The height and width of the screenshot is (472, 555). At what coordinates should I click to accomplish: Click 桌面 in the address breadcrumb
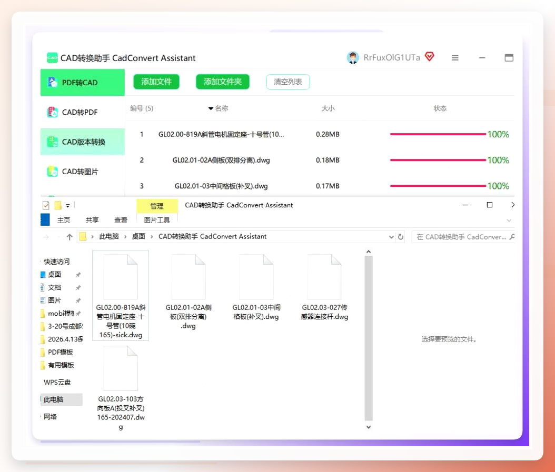point(138,236)
